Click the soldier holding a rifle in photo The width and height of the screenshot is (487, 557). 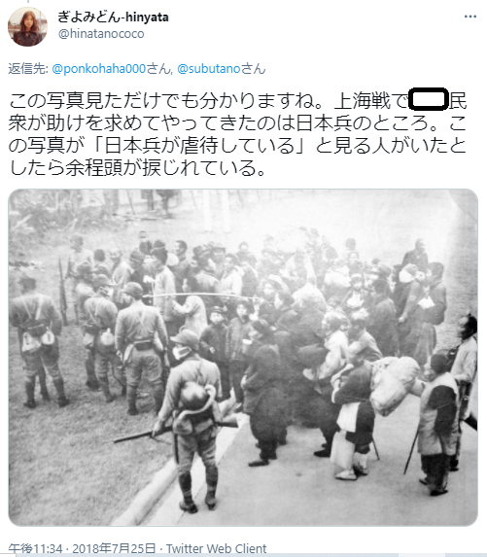pyautogui.click(x=191, y=421)
